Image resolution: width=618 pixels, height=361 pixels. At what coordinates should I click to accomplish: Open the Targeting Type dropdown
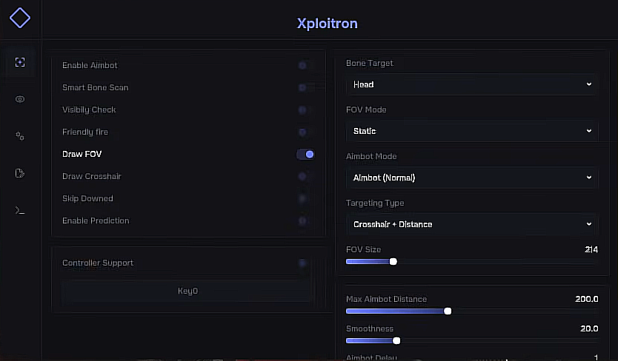pos(472,224)
